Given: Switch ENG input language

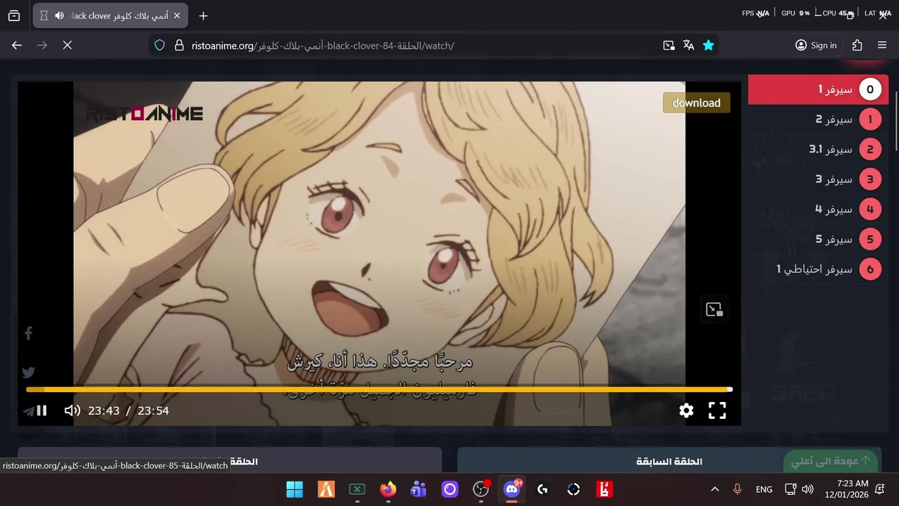Looking at the screenshot, I should pos(764,489).
